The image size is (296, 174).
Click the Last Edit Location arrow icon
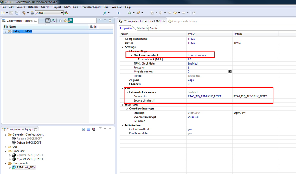169,13
